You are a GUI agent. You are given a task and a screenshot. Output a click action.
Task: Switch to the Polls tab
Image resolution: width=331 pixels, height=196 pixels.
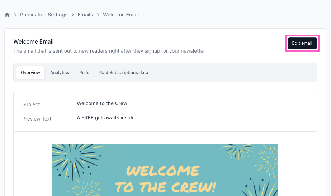(x=84, y=73)
